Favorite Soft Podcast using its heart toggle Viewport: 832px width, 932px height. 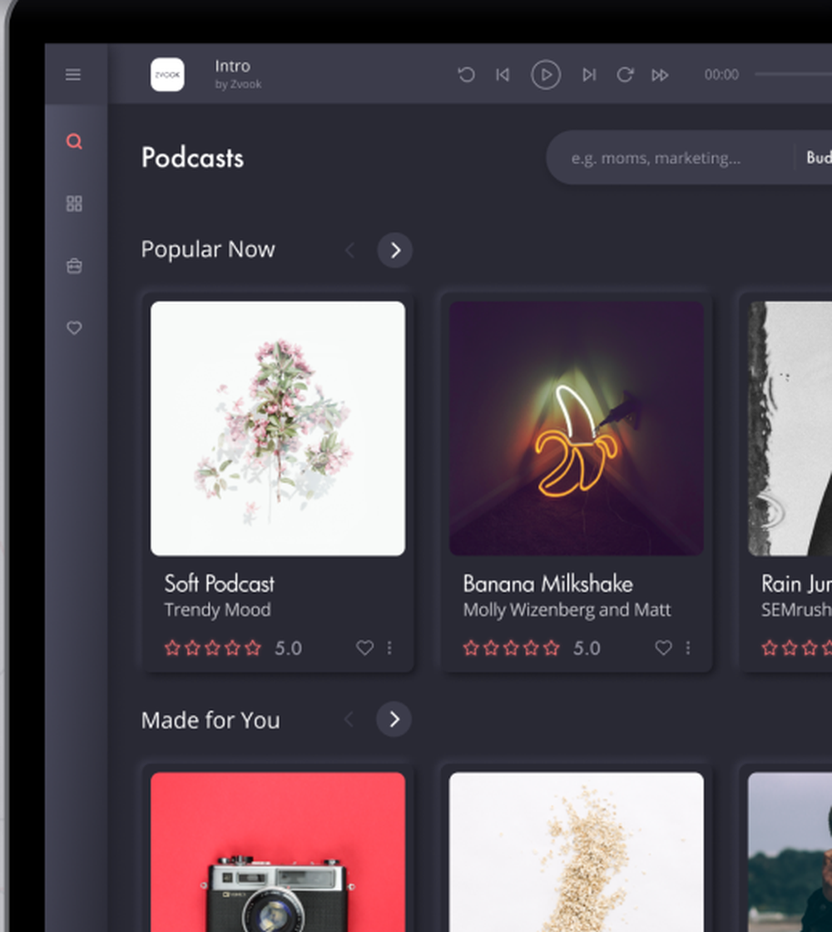tap(364, 647)
